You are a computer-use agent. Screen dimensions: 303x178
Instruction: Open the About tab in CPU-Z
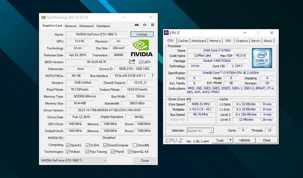point(268,41)
